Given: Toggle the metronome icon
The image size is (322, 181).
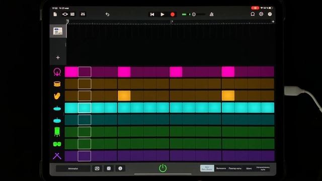Looking at the screenshot, I should (211, 14).
